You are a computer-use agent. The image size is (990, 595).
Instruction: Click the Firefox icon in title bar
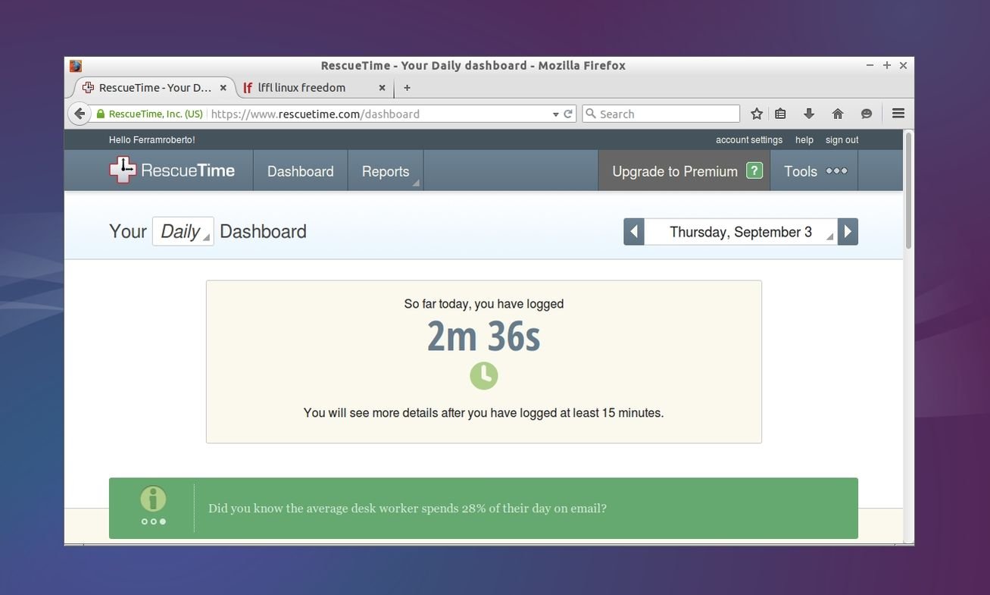coord(75,66)
